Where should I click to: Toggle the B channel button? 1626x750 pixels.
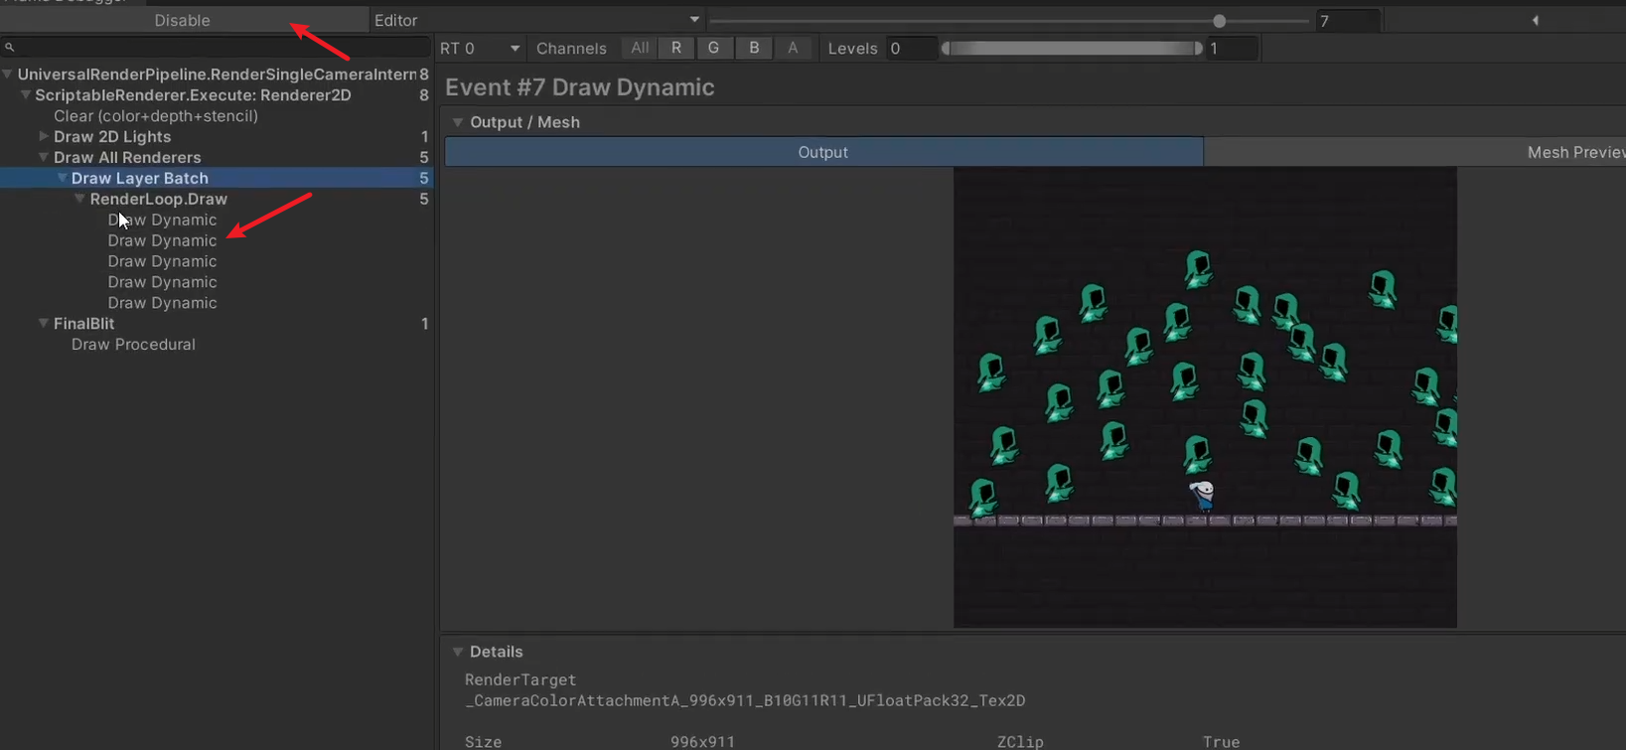(754, 48)
